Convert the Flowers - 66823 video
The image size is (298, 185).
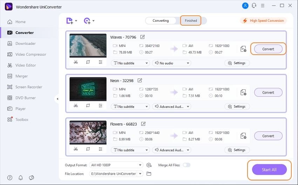pos(268,136)
